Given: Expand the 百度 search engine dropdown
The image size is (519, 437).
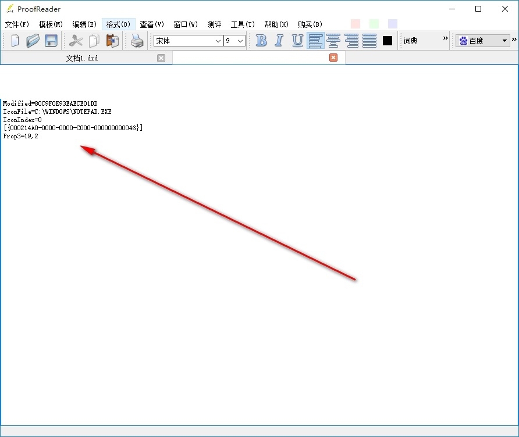Looking at the screenshot, I should [482, 41].
